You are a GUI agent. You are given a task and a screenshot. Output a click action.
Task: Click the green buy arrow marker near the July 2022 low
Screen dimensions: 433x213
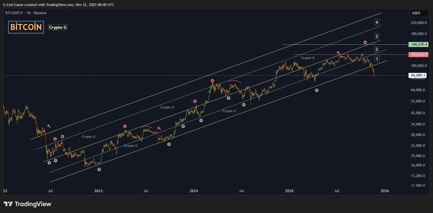[49, 162]
